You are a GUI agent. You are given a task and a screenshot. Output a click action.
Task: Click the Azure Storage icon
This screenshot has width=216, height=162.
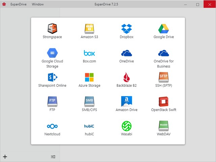click(x=89, y=77)
